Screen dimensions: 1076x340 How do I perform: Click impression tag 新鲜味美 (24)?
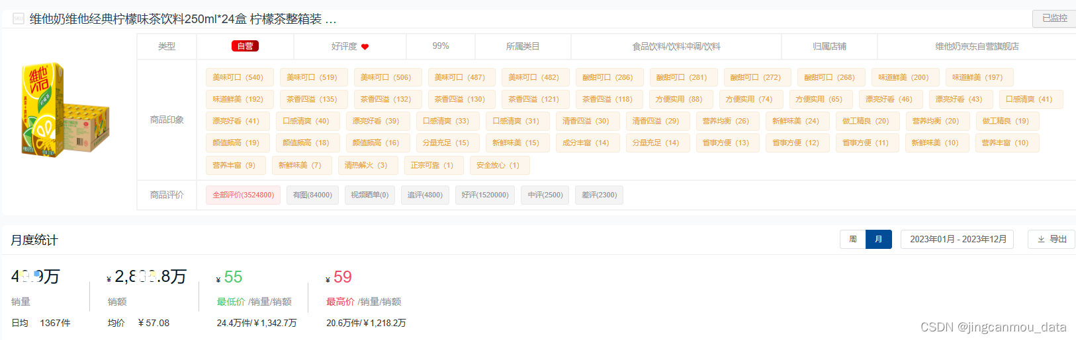click(797, 121)
